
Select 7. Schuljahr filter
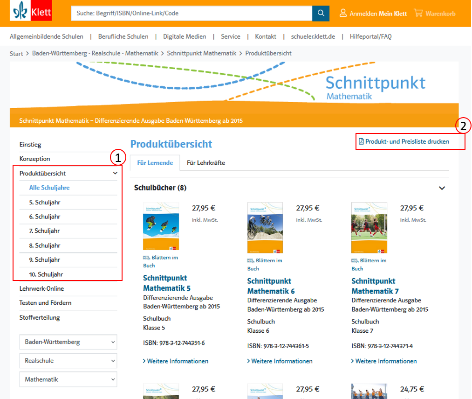pos(44,231)
